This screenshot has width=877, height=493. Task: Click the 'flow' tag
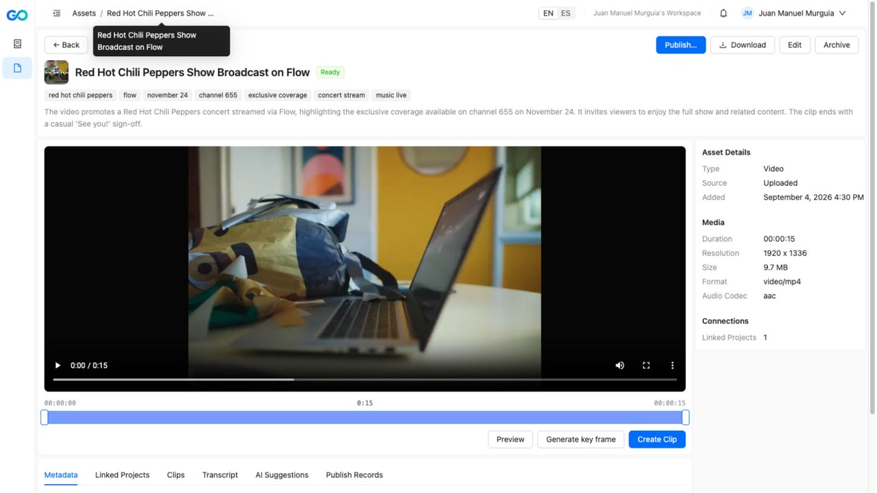(130, 95)
